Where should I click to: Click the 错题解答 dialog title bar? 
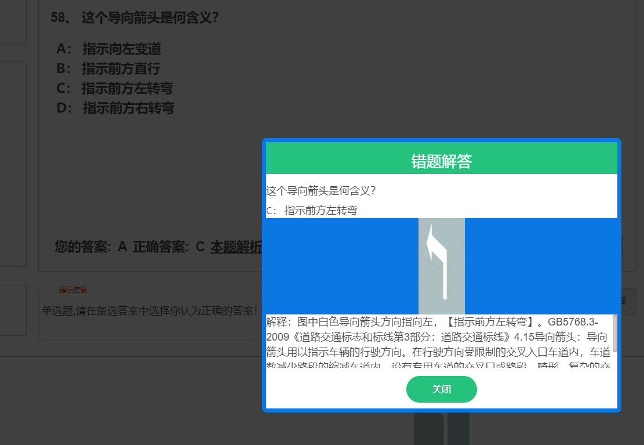pos(442,158)
